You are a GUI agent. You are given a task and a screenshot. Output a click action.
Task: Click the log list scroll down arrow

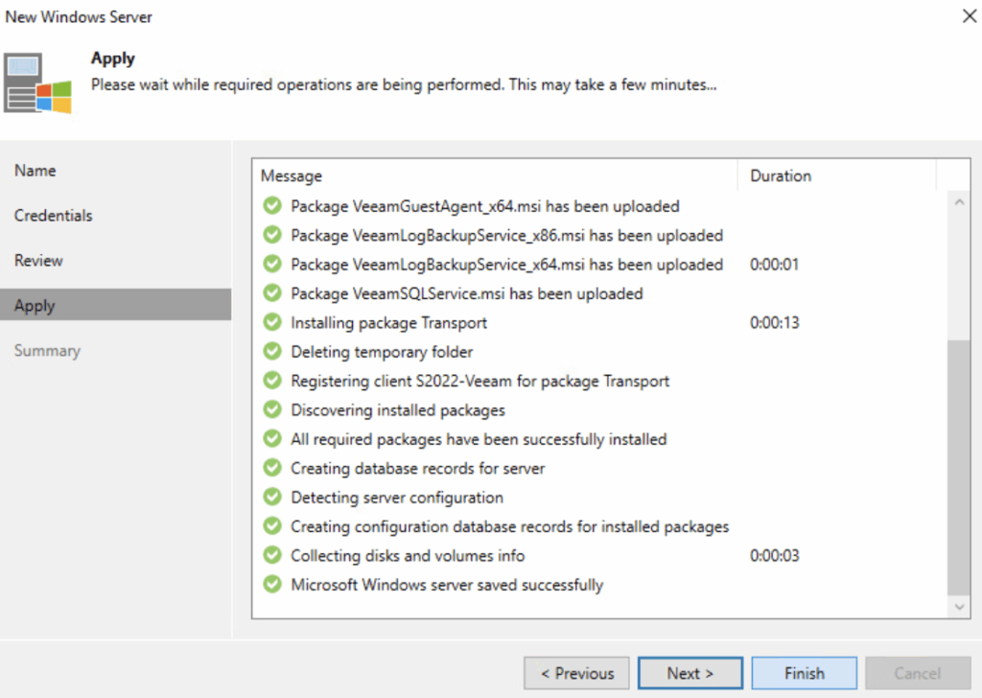pyautogui.click(x=959, y=607)
